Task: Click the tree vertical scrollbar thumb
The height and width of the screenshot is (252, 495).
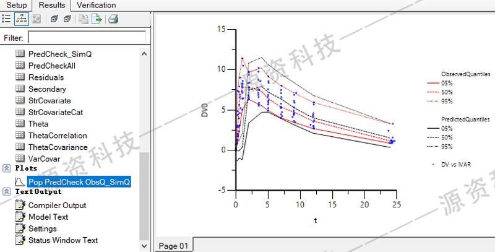Action: [x=145, y=196]
